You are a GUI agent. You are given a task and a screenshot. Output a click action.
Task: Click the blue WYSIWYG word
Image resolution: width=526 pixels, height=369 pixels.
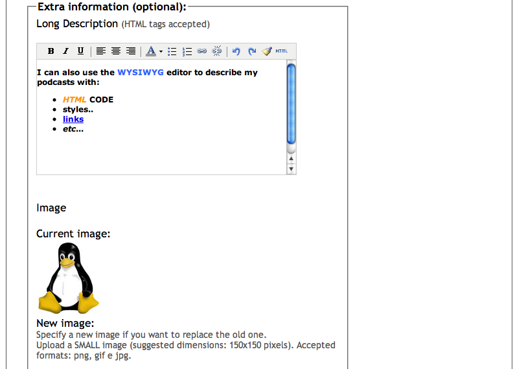coord(141,73)
